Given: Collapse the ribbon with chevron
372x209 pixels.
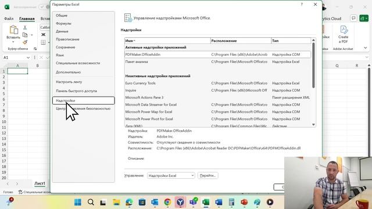Looking at the screenshot, I should [366, 48].
